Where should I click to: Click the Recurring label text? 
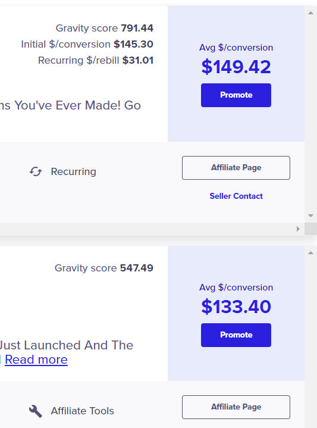(x=73, y=171)
